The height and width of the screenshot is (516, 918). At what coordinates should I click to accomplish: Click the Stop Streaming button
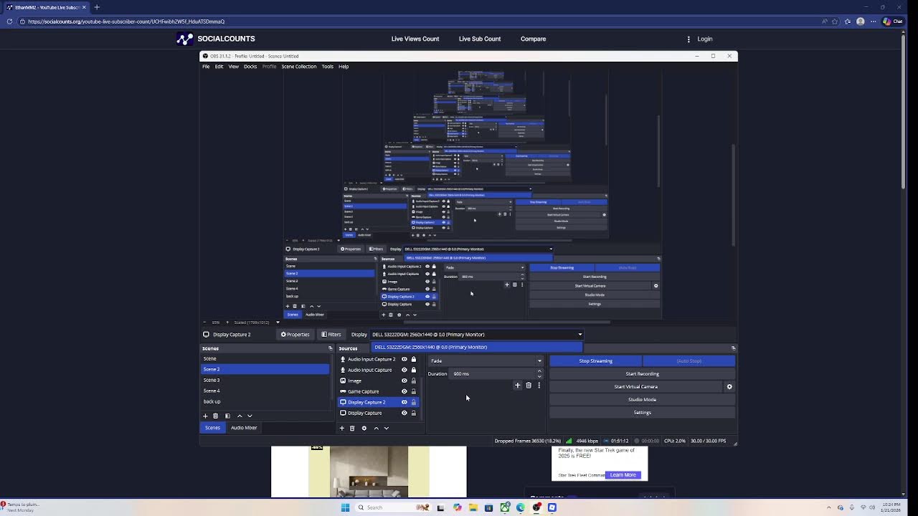pos(595,361)
